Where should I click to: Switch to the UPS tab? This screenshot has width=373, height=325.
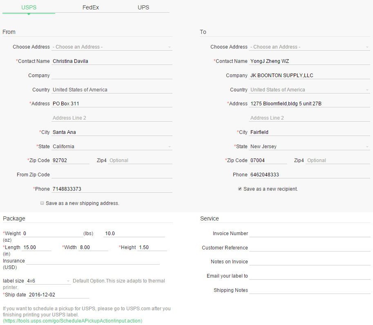coord(143,7)
